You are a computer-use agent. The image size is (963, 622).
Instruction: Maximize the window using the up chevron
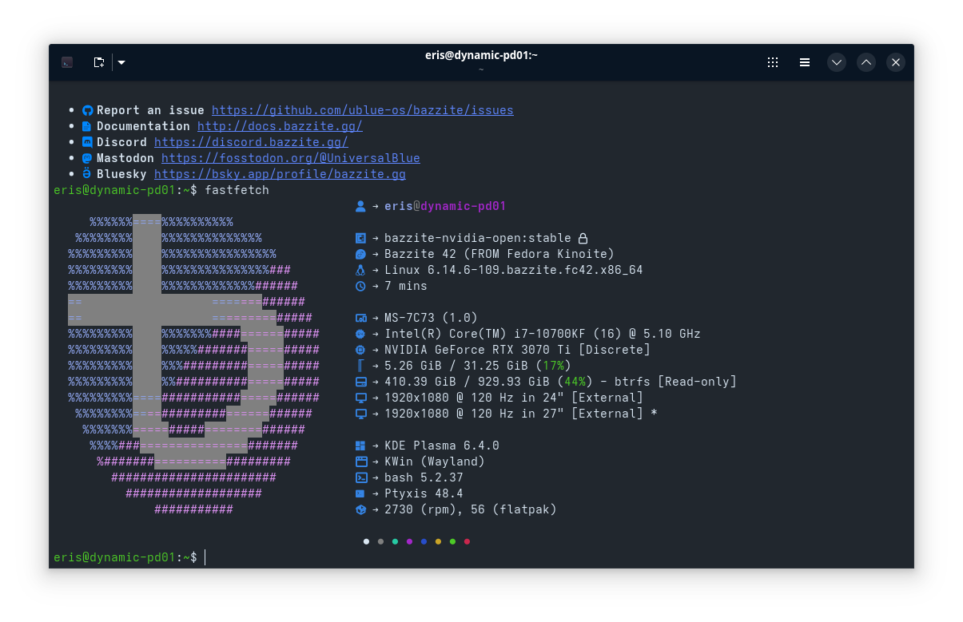[x=866, y=62]
